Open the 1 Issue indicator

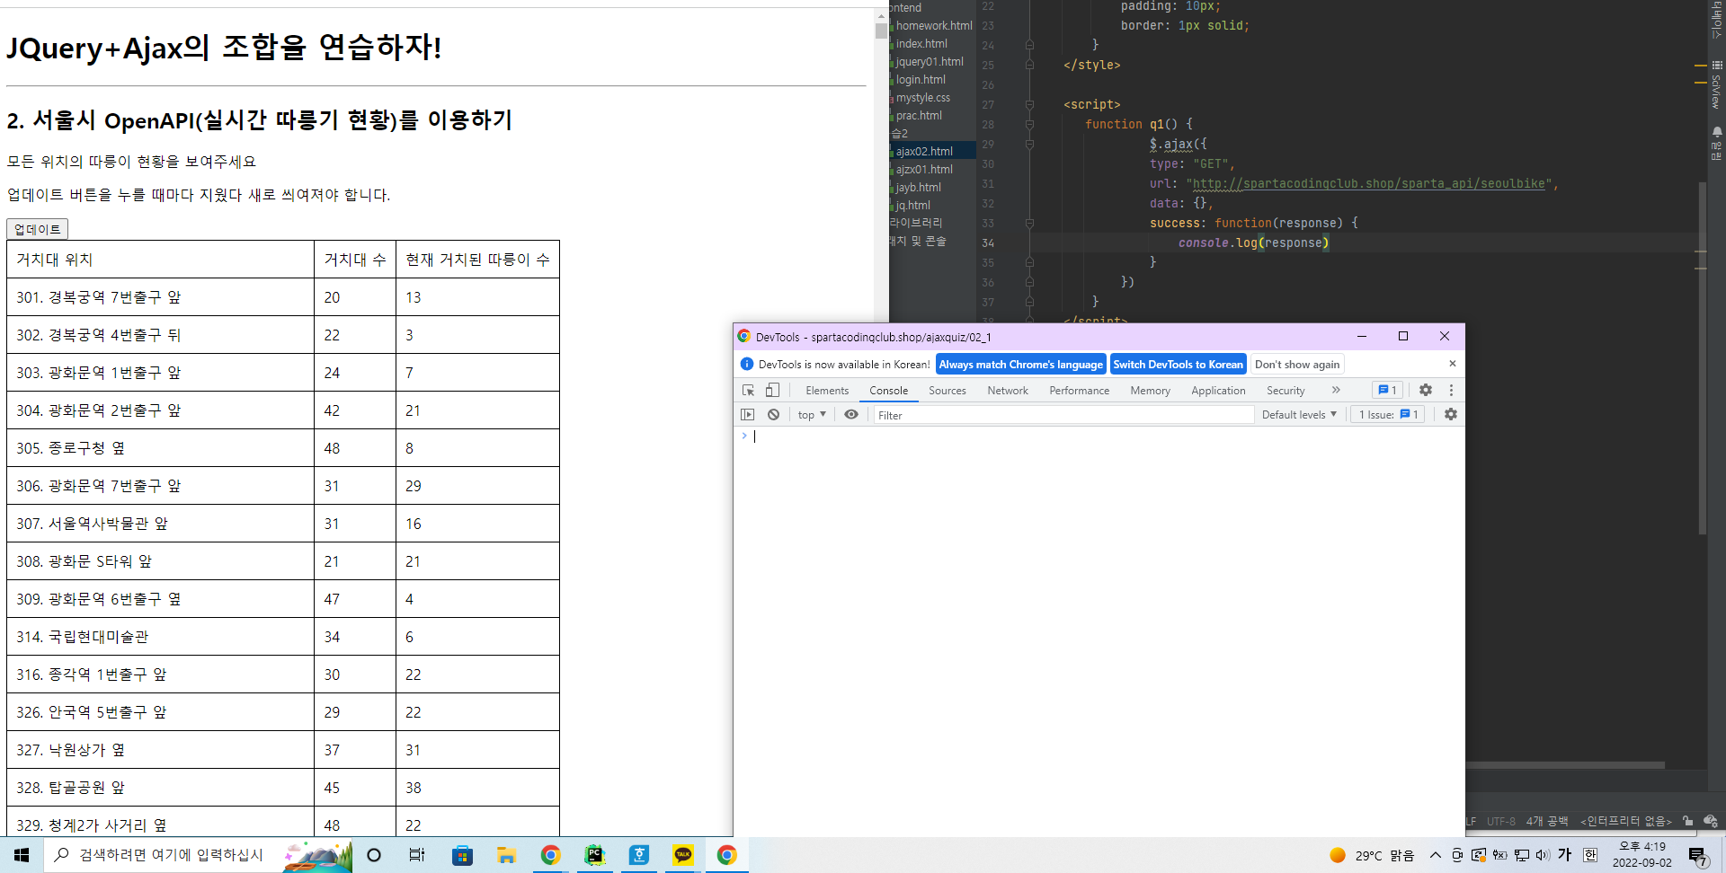pos(1388,414)
